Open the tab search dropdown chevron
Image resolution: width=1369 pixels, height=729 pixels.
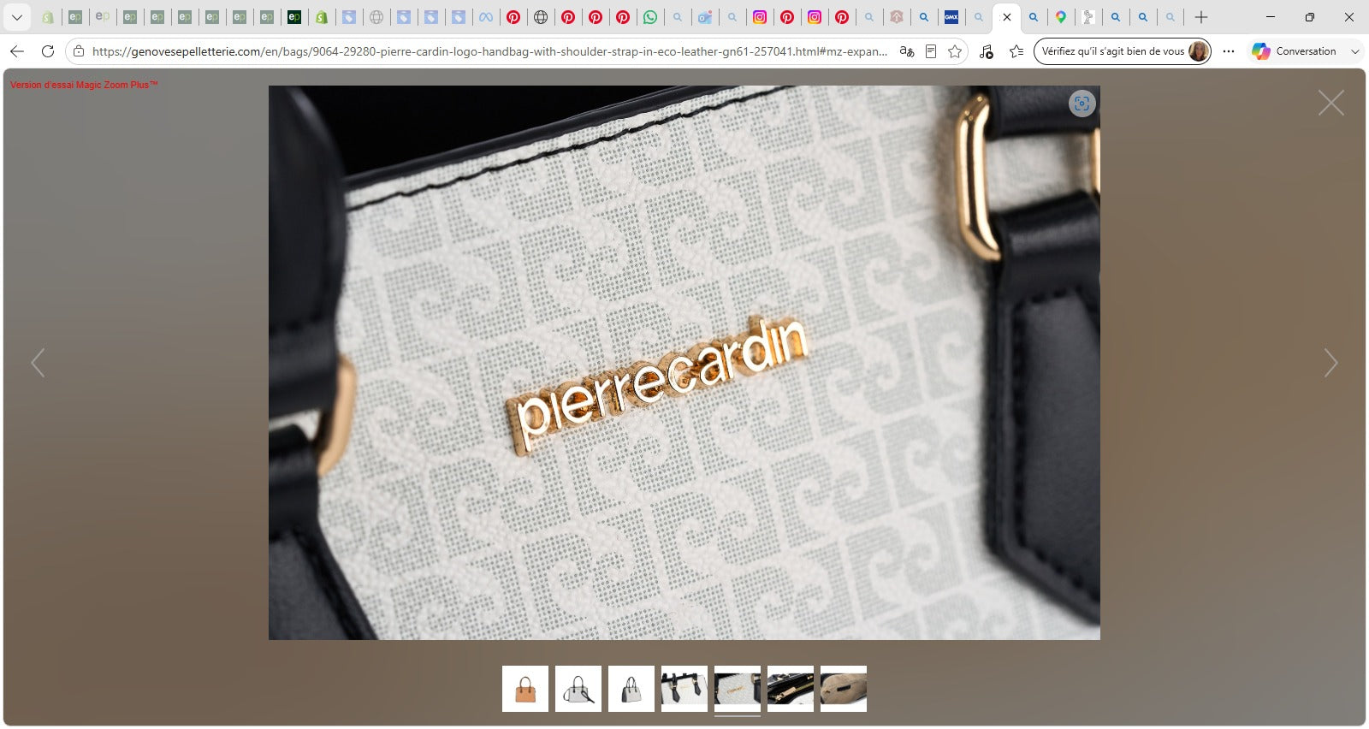coord(16,17)
